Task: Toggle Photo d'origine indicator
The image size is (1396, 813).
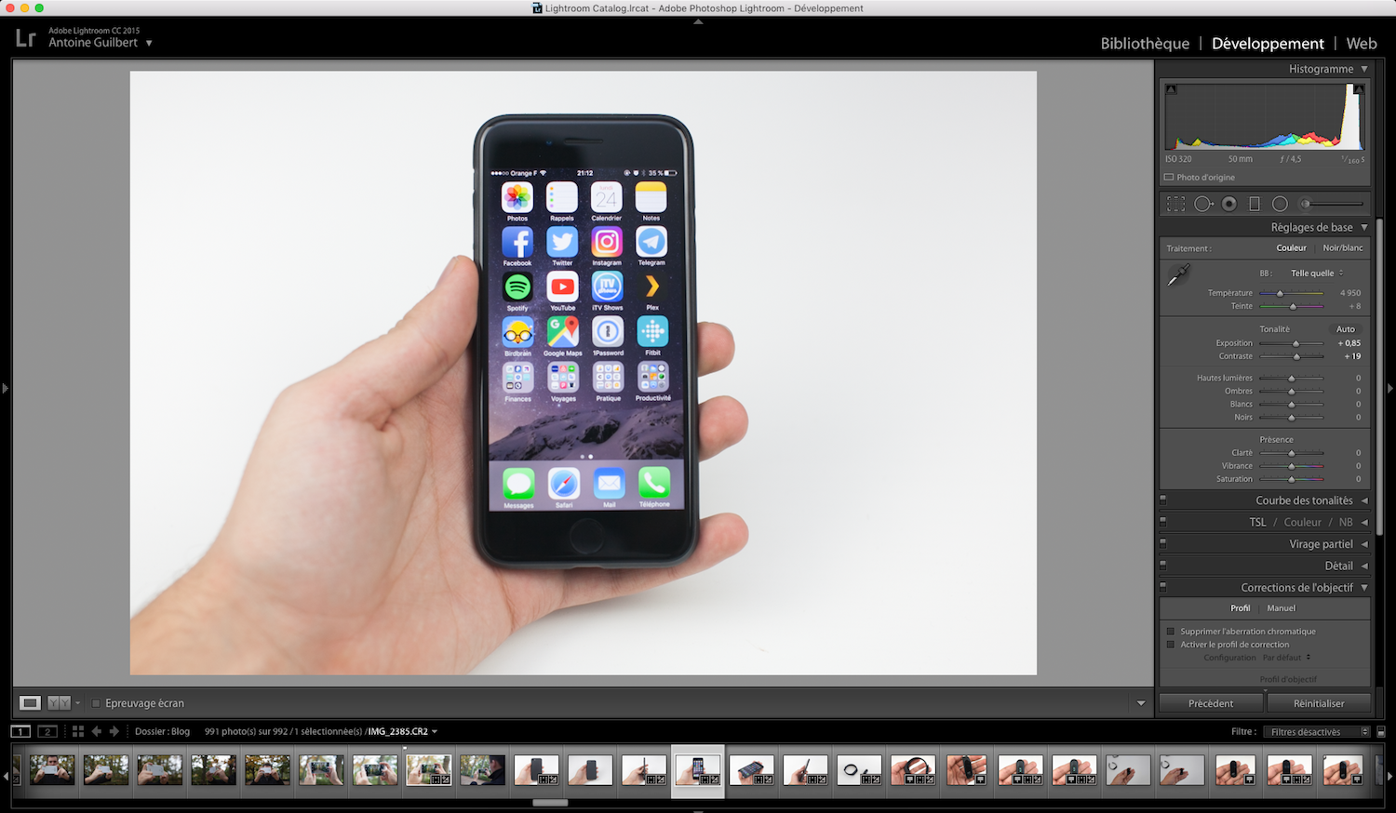Action: (x=1169, y=178)
